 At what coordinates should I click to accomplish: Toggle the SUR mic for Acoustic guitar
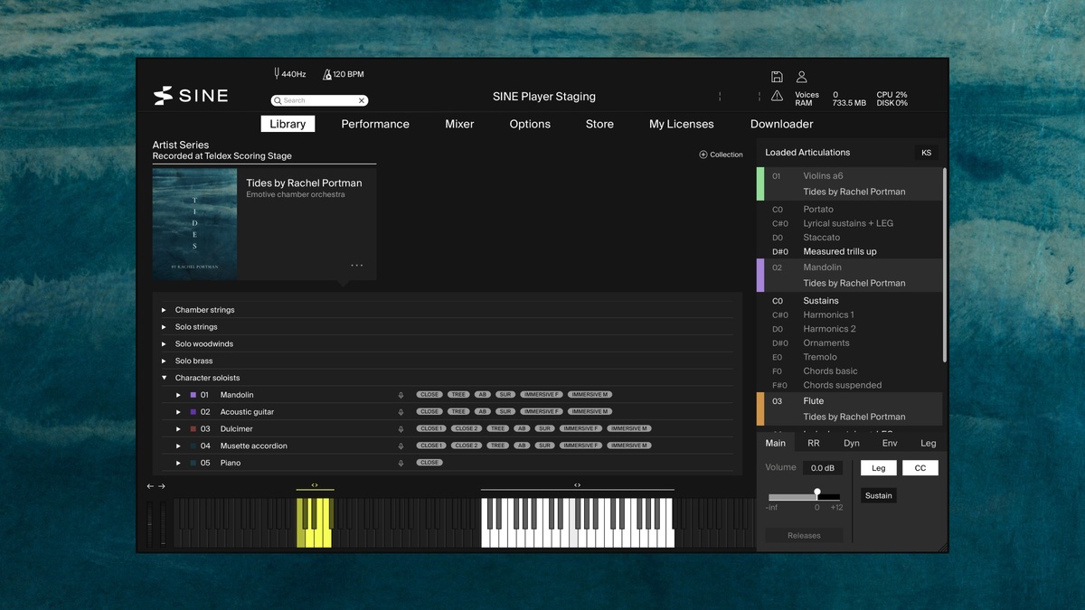(x=505, y=412)
